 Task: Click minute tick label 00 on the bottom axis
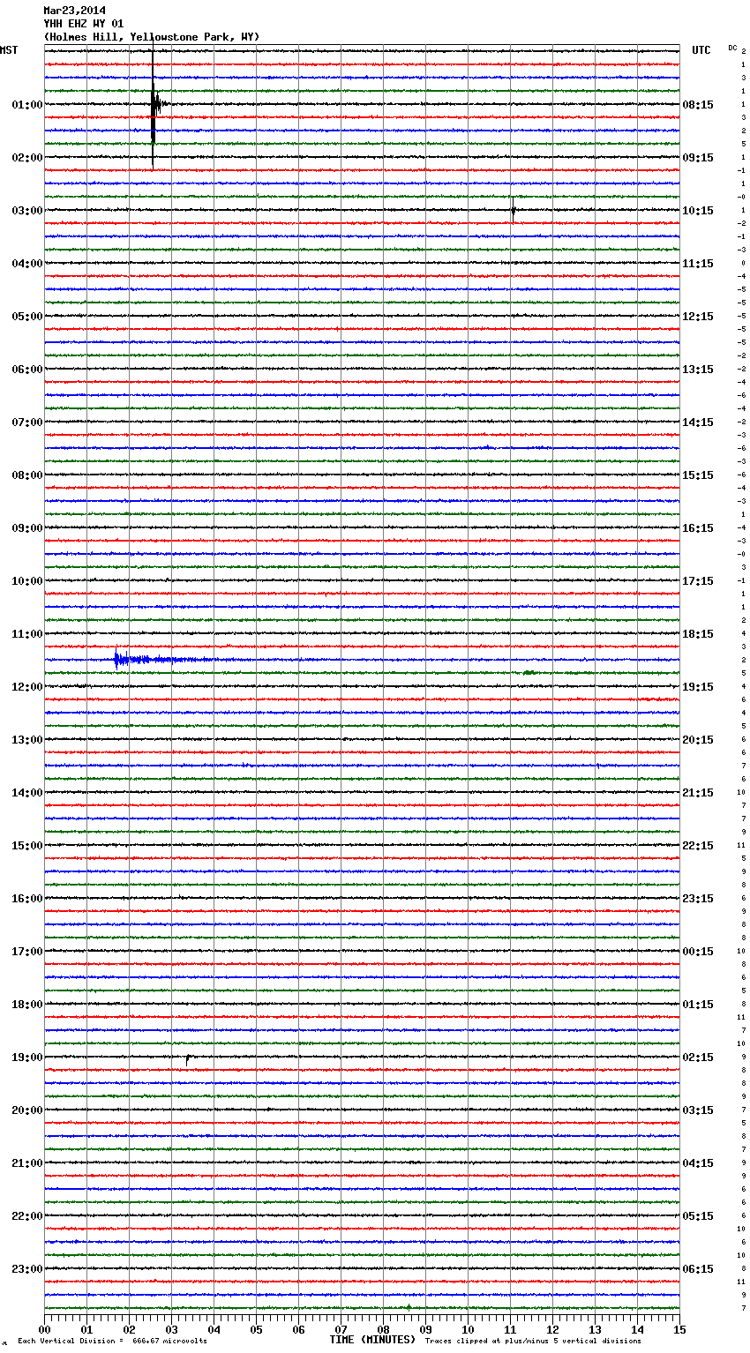pos(44,1329)
